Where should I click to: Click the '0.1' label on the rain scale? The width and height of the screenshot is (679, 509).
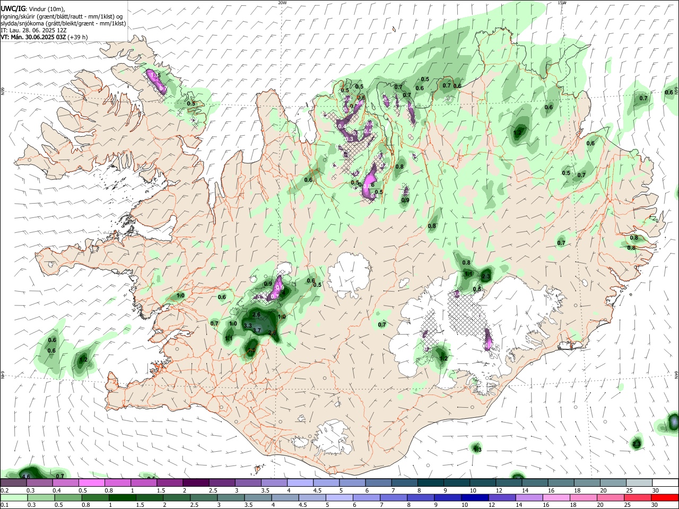pos(4,505)
